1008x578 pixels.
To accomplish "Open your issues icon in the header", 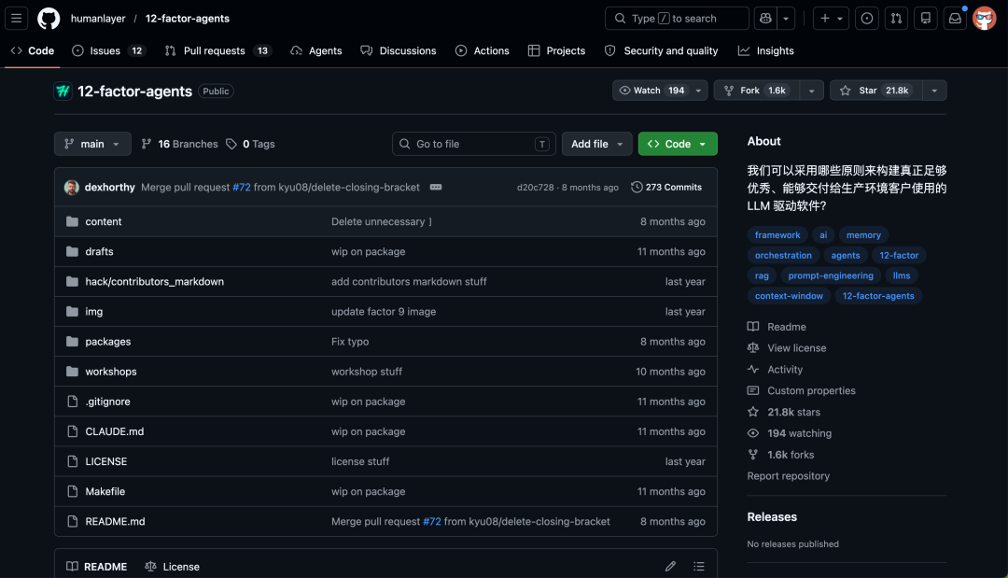I will click(866, 18).
